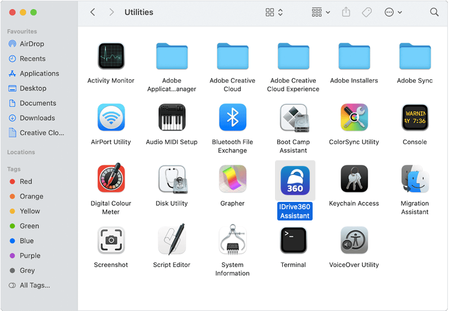Open Adobe Creative Cloud Experience folder
The width and height of the screenshot is (449, 311).
[293, 56]
